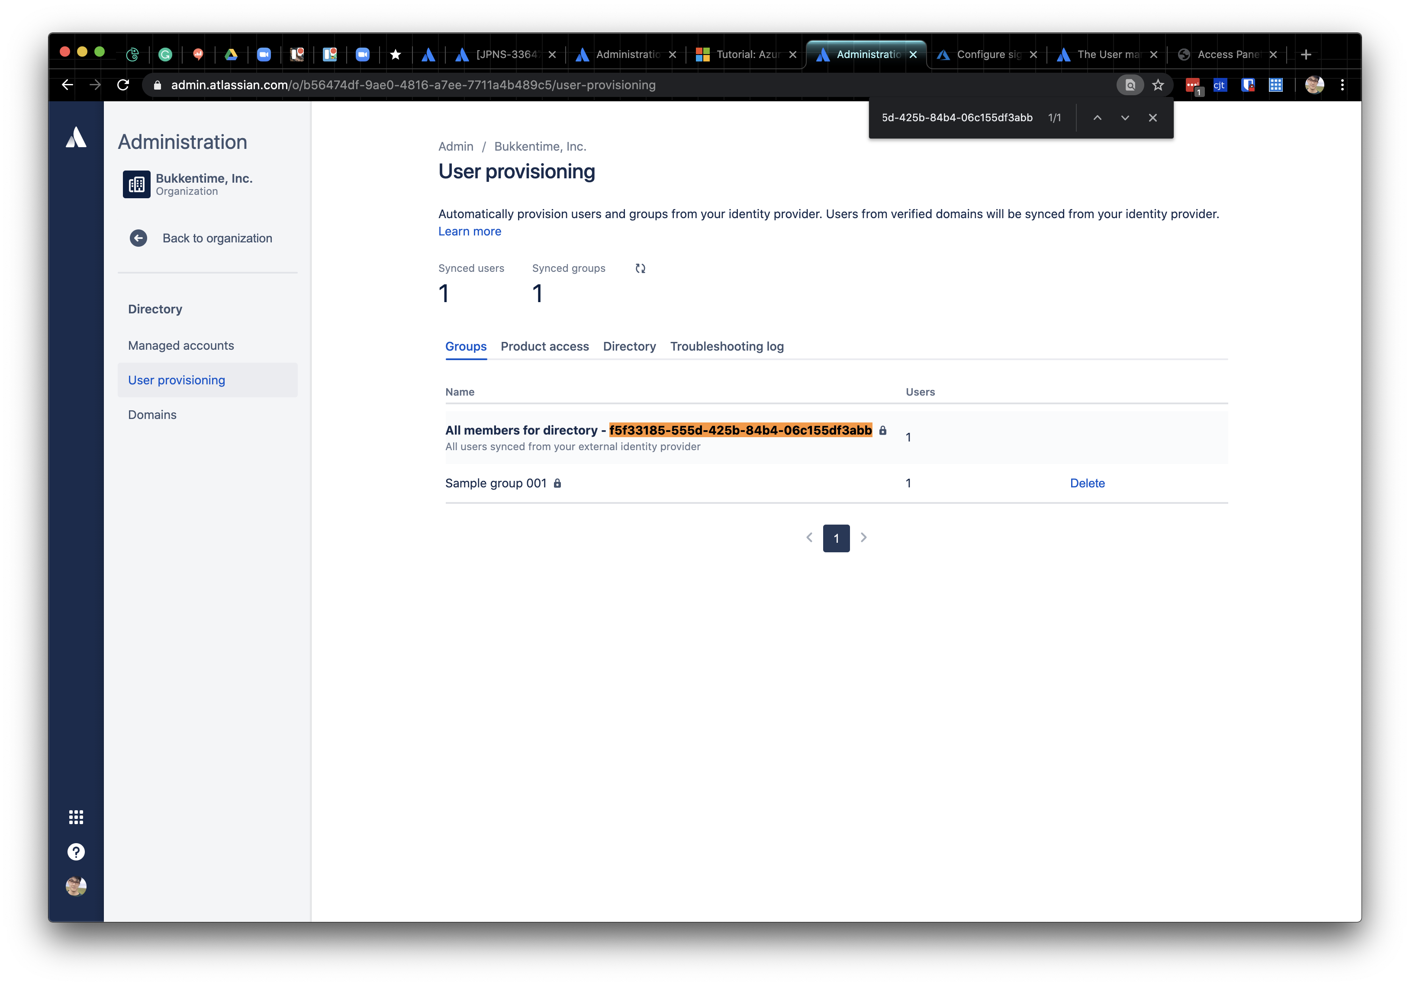The width and height of the screenshot is (1410, 986).
Task: Click the Atlassian logo in the sidebar
Action: coord(76,138)
